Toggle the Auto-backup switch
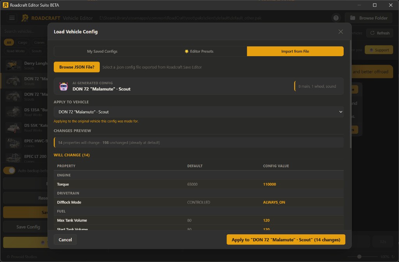Viewport: 399px width, 262px height. [x=9, y=171]
